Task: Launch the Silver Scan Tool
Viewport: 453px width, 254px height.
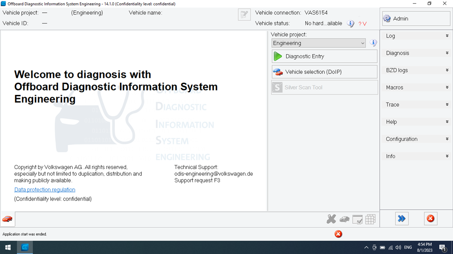Action: click(324, 87)
